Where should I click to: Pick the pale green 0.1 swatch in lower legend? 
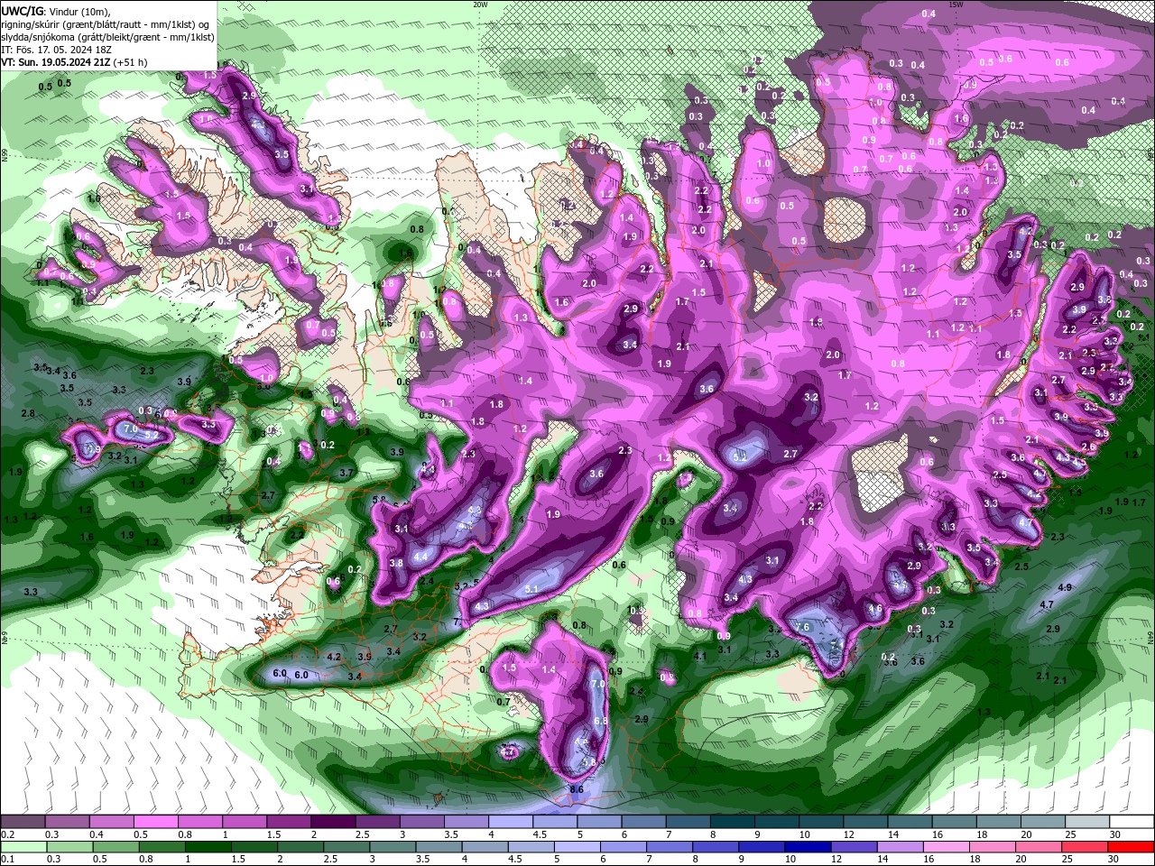[x=22, y=847]
